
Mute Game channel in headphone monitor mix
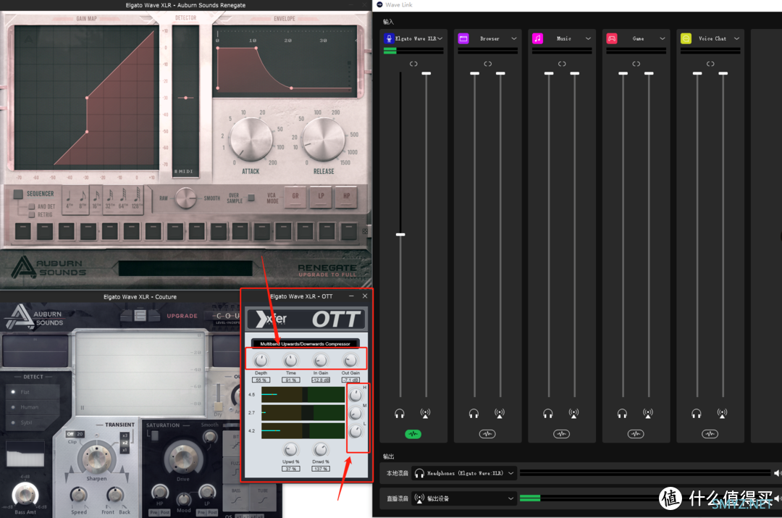[x=623, y=413]
